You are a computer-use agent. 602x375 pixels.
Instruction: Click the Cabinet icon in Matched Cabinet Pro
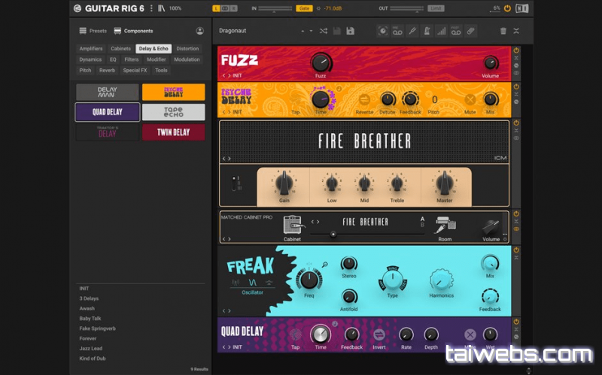(292, 225)
